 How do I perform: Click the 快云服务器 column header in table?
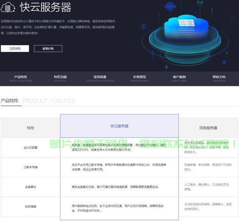pyautogui.click(x=119, y=126)
